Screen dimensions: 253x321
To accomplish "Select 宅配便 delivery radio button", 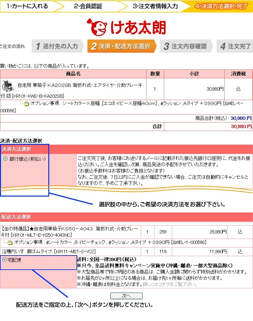I will click(4, 259).
